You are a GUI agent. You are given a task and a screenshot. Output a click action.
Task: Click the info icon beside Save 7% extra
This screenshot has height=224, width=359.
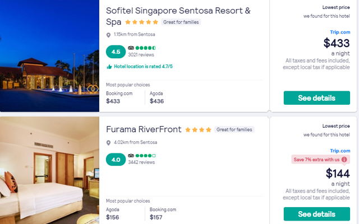coord(352,160)
